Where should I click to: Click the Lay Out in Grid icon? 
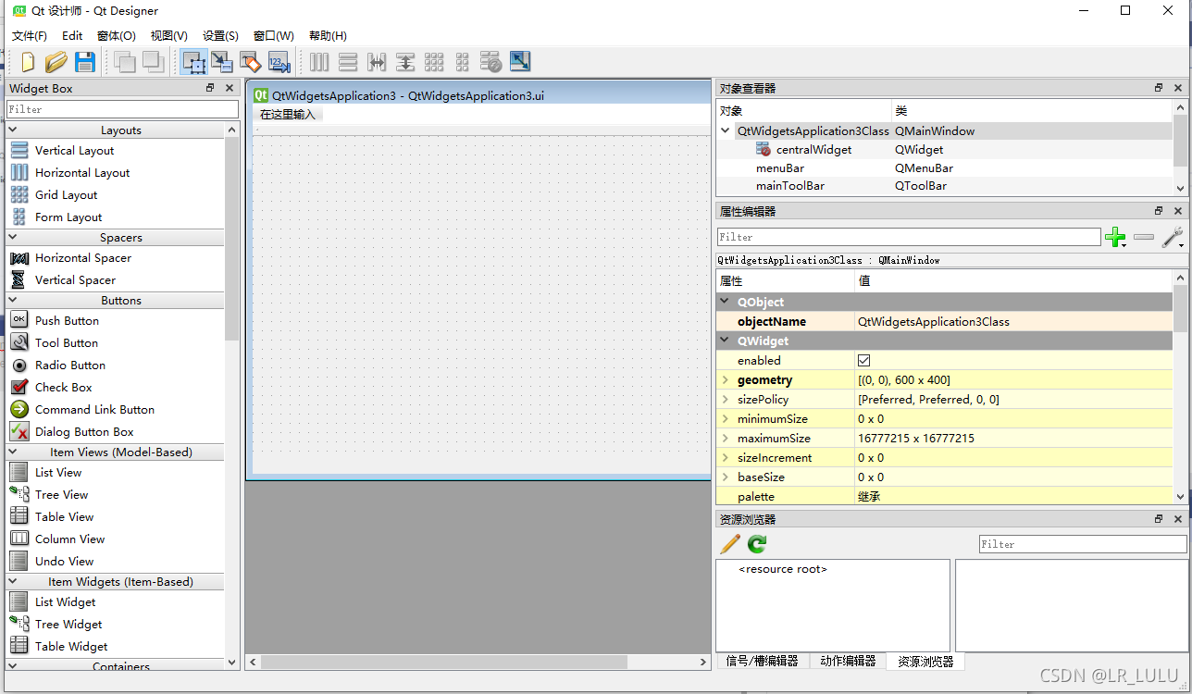(434, 62)
